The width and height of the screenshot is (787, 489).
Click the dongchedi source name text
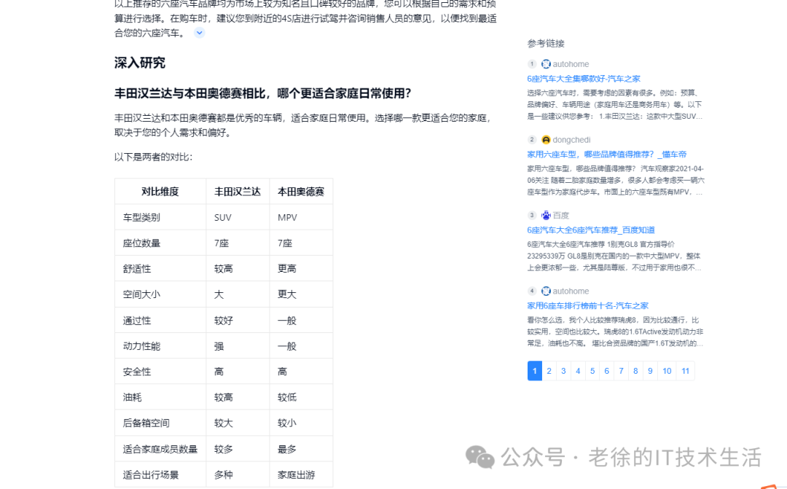pos(572,140)
